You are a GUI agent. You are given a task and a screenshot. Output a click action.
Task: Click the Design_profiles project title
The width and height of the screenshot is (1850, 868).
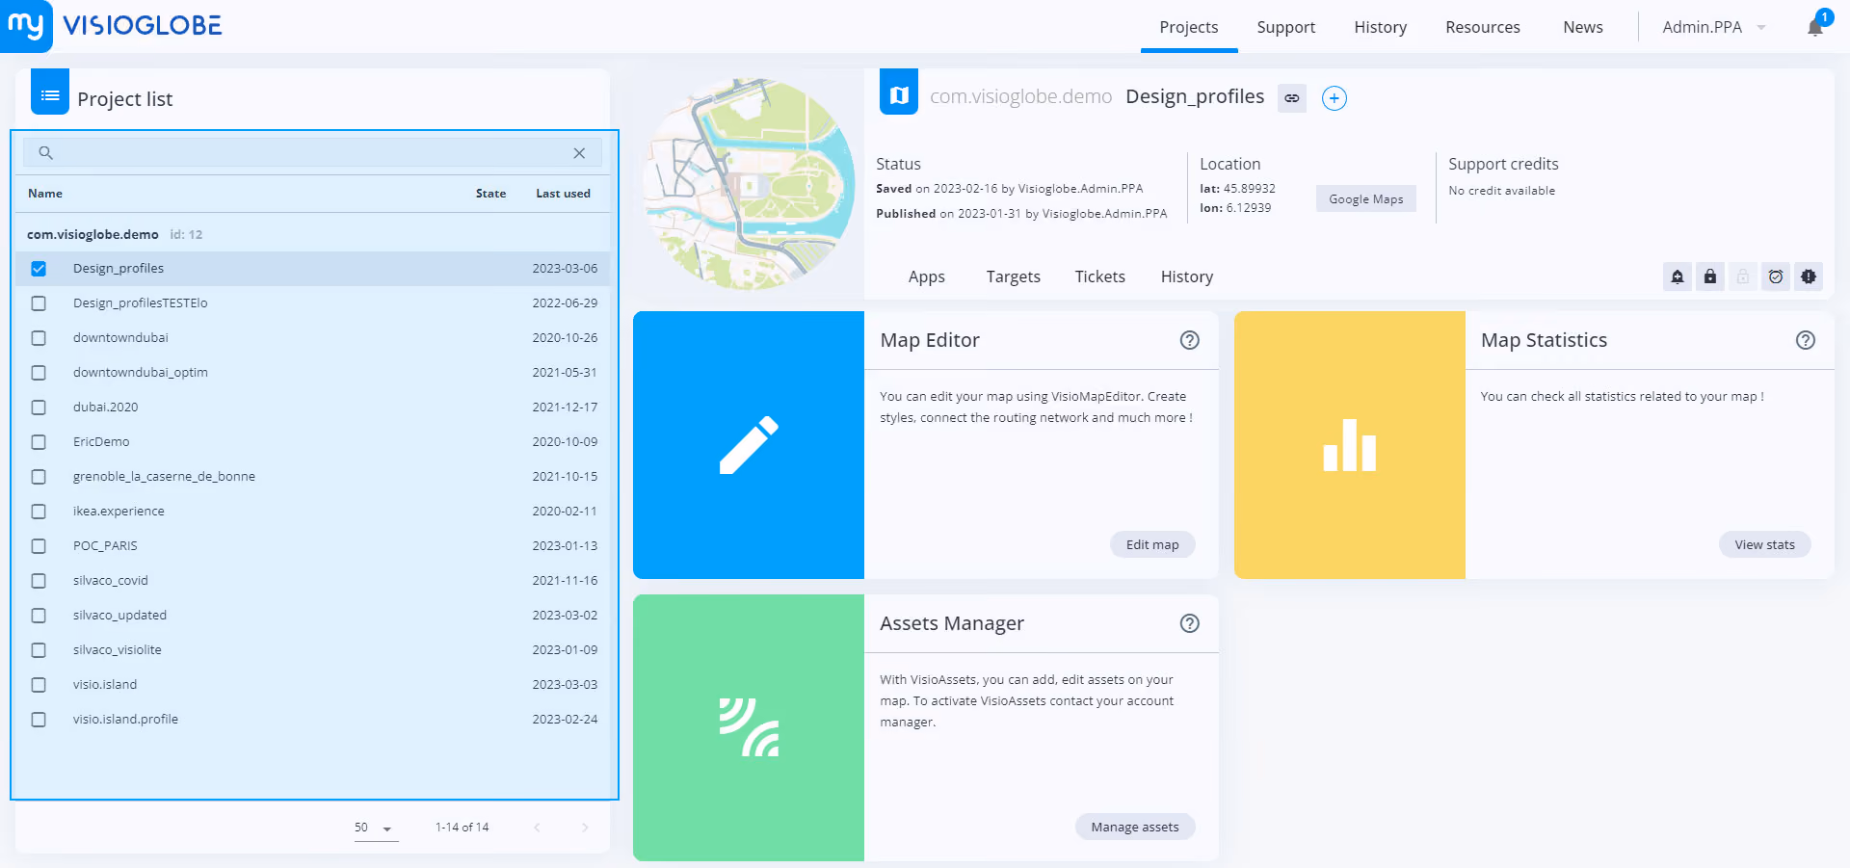[1195, 96]
